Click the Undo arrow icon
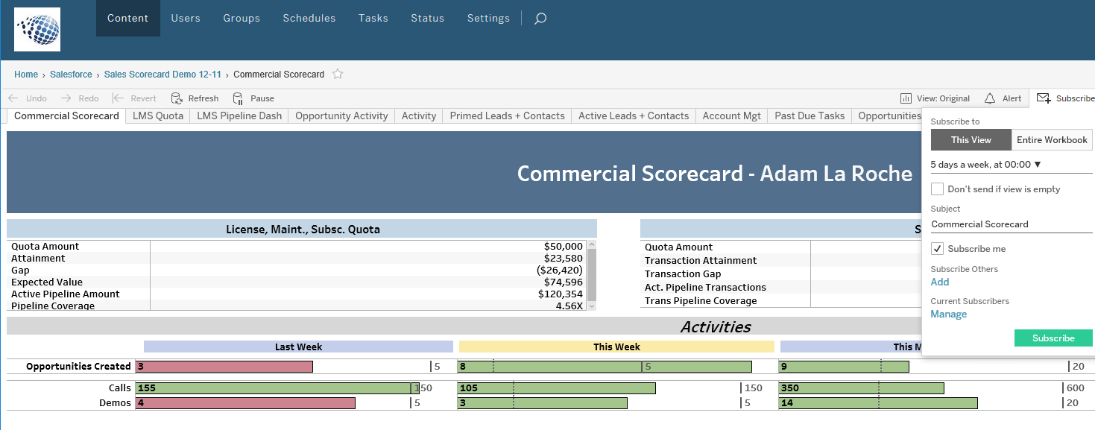This screenshot has width=1095, height=430. [13, 98]
